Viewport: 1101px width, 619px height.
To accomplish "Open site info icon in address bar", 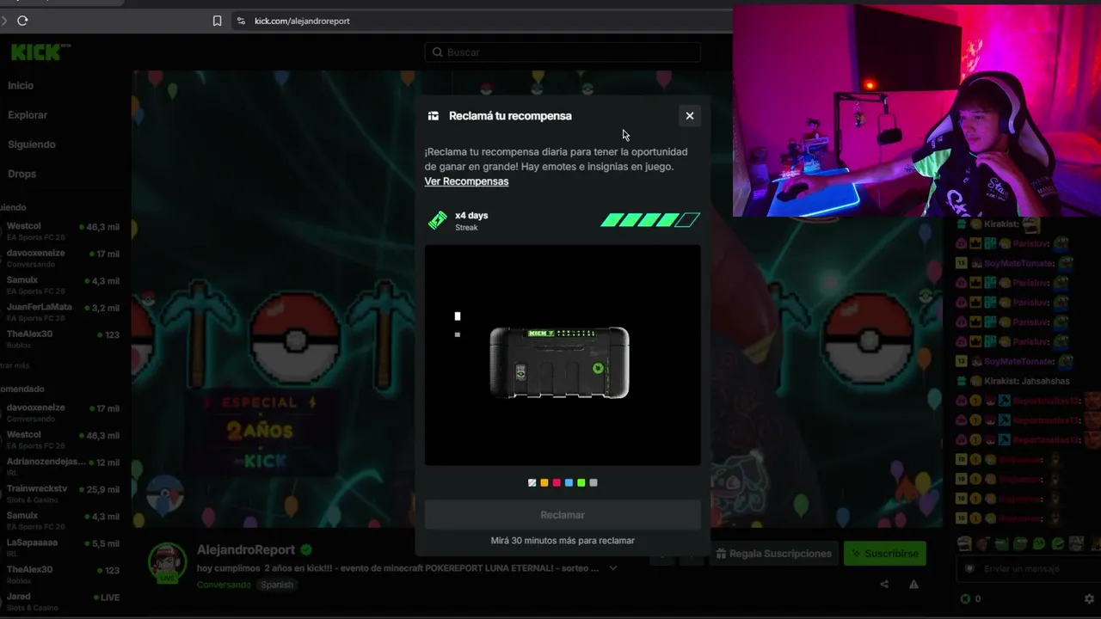I will point(241,21).
